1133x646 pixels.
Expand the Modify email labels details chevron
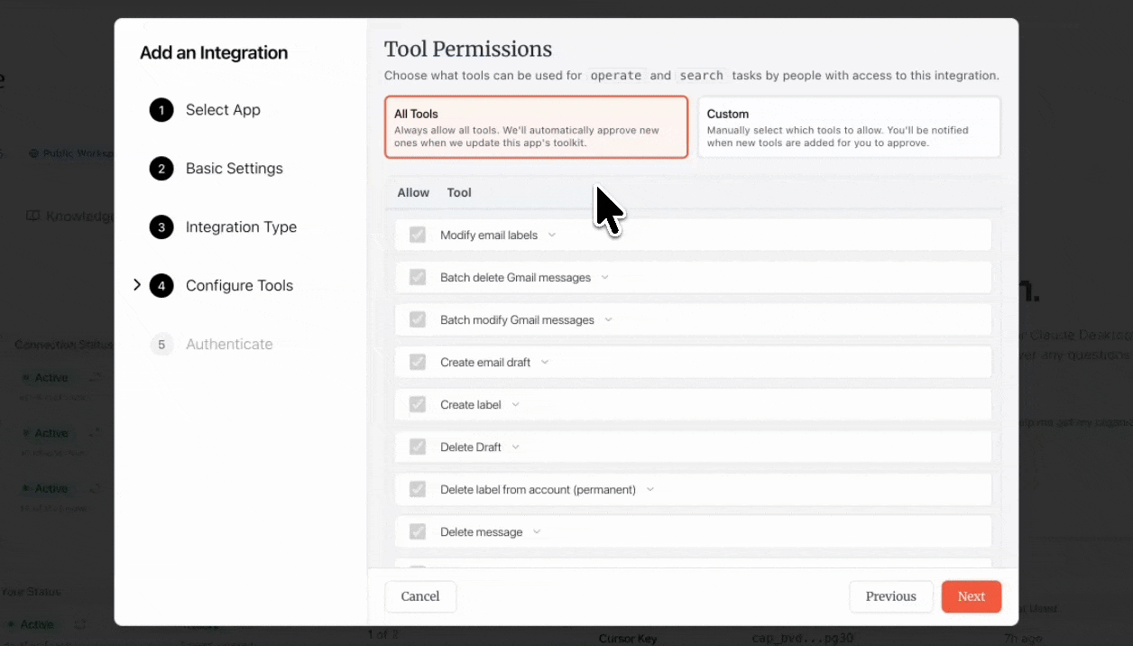tap(552, 235)
